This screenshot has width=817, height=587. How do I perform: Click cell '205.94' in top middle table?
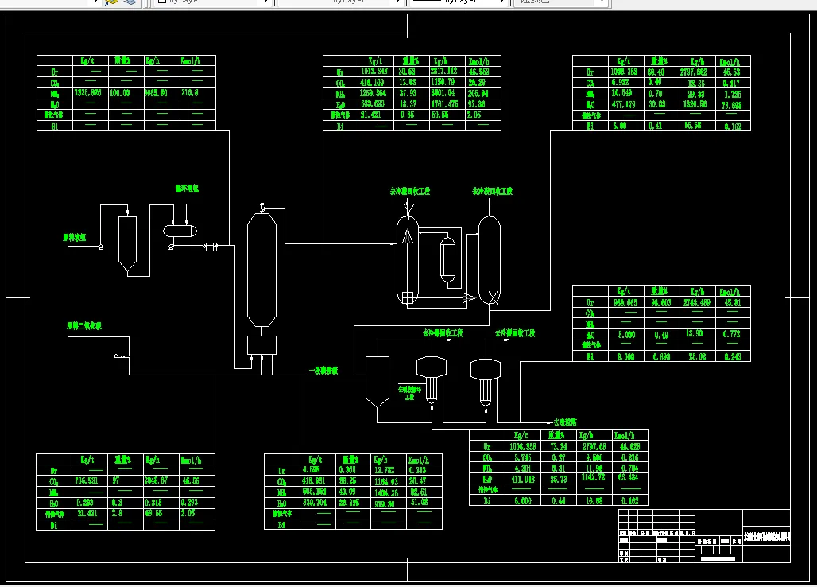tap(478, 94)
